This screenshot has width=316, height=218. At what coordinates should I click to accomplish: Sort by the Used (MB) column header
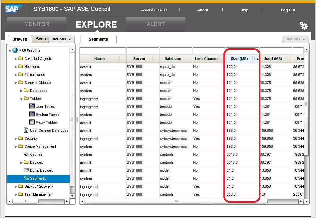point(273,59)
